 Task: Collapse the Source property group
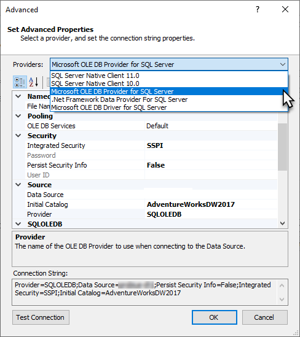click(18, 185)
